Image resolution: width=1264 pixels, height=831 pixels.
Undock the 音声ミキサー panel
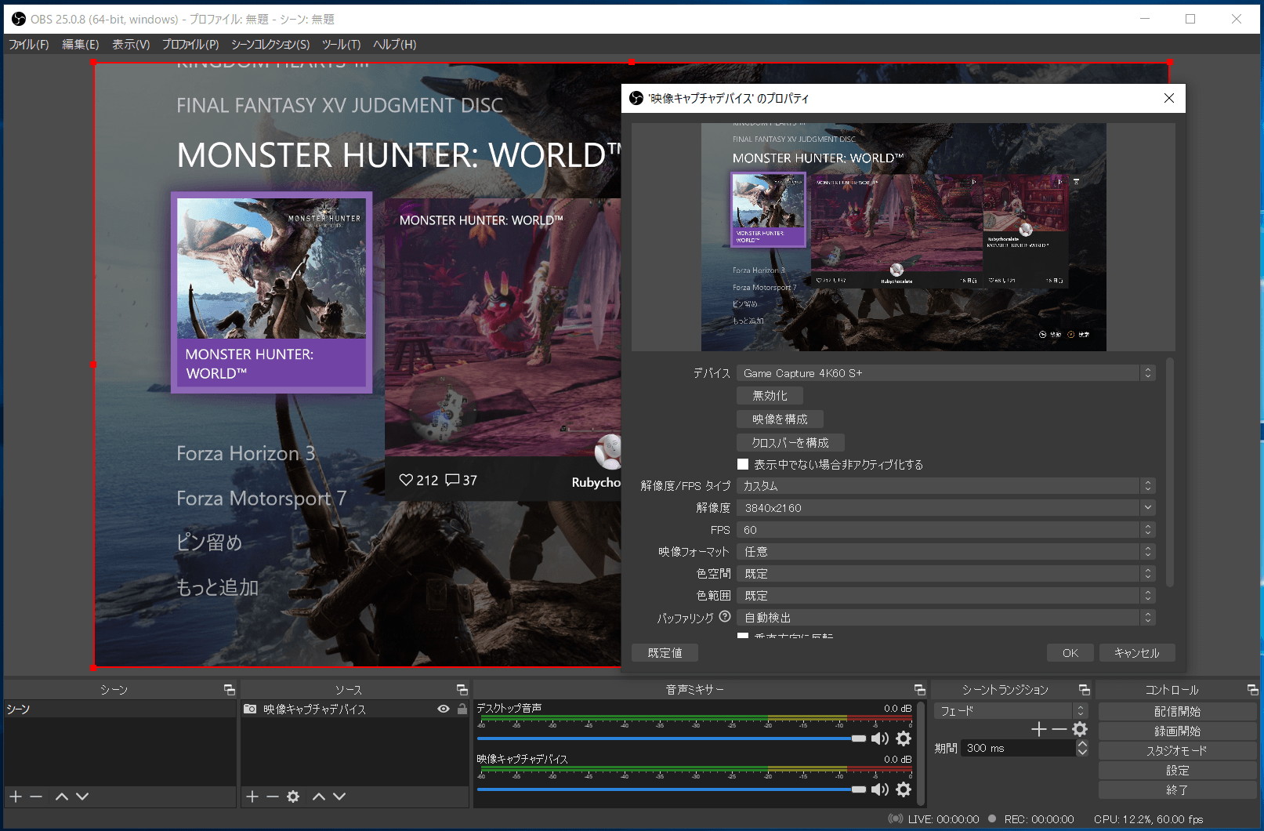(x=920, y=690)
